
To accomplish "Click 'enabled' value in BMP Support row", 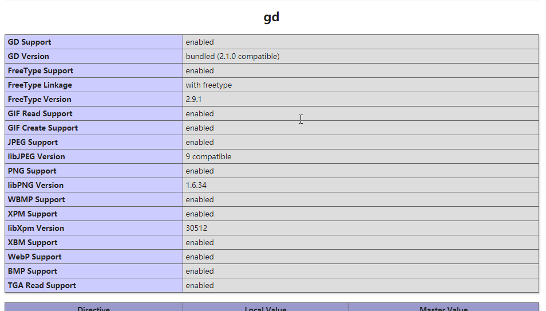I will coord(200,271).
